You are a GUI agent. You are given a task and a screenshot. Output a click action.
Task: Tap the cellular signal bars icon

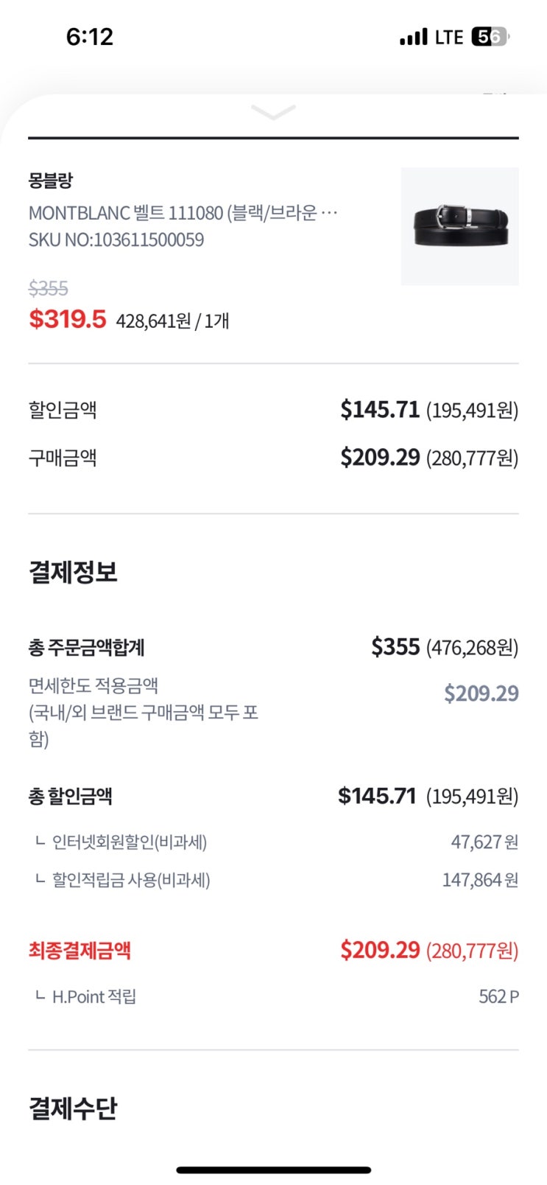413,37
